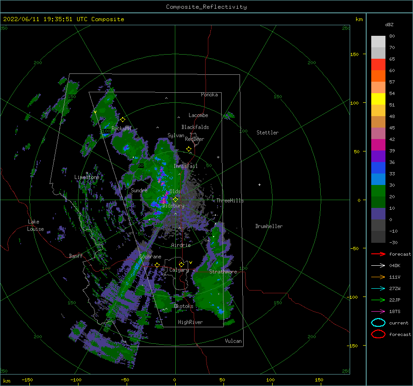This screenshot has height=386, width=413.
Task: Click the HighRiver label
Action: (190, 322)
